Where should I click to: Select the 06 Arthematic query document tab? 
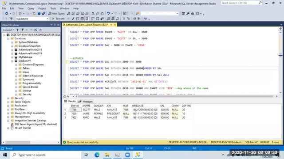(85, 25)
